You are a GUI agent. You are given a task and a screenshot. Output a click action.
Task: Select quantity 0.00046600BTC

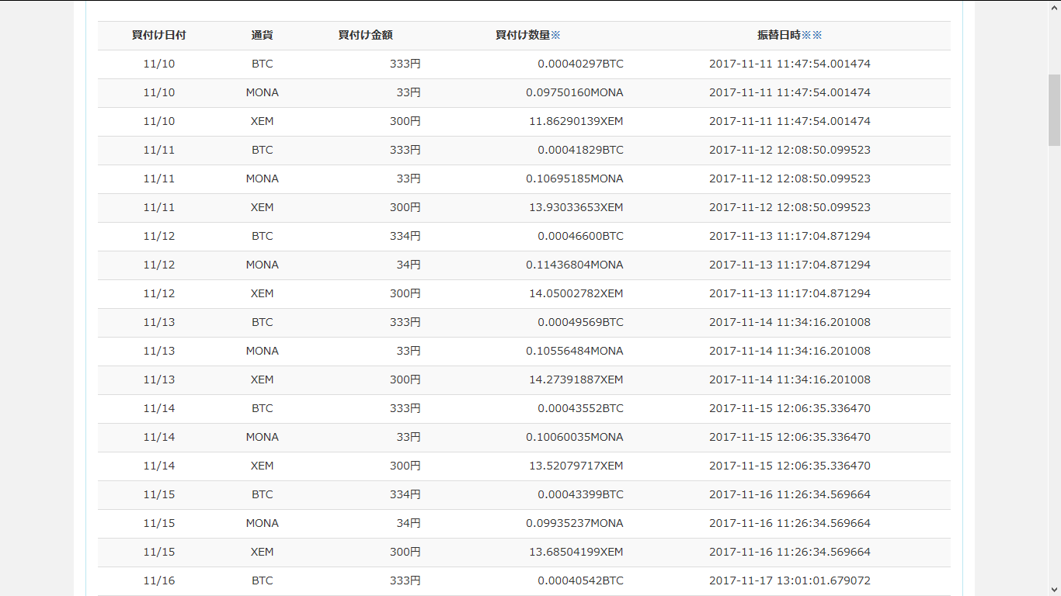(580, 236)
